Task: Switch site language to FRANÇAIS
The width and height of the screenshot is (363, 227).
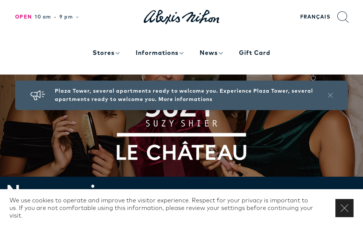Action: 315,17
